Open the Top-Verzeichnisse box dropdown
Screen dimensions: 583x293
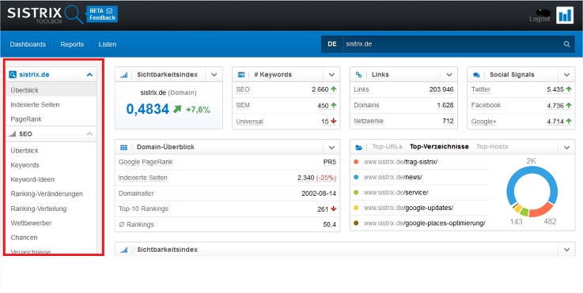[x=566, y=148]
